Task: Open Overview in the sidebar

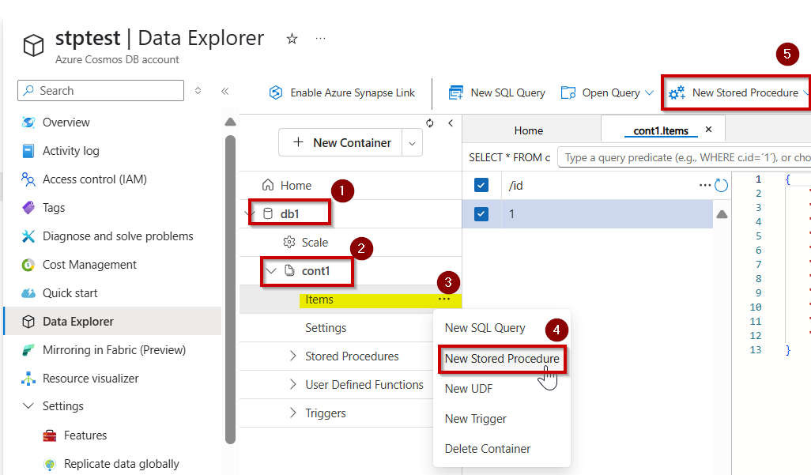Action: click(x=66, y=123)
